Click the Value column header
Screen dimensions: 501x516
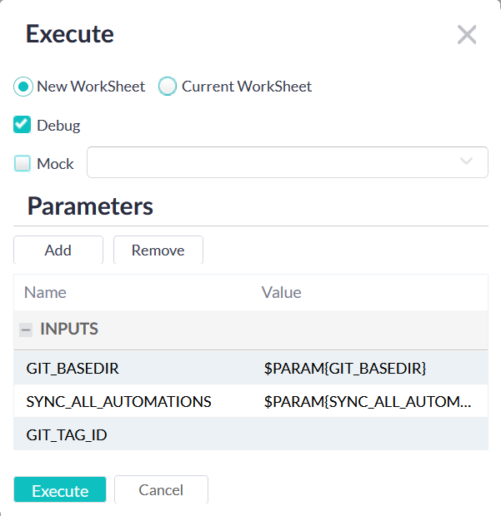tap(281, 293)
